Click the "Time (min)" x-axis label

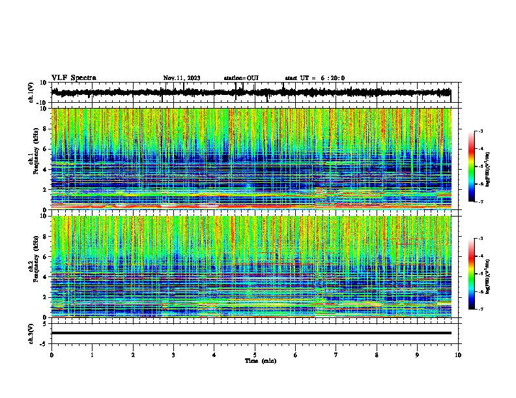click(x=261, y=361)
